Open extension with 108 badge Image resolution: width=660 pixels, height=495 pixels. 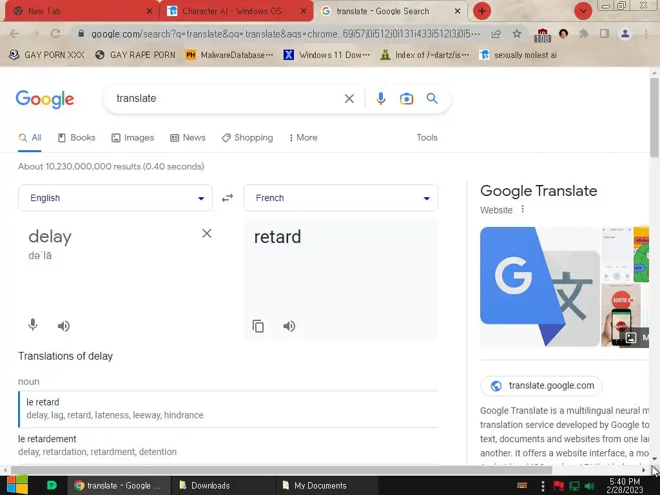pos(542,35)
